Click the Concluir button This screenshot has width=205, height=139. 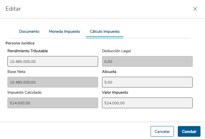pyautogui.click(x=189, y=132)
